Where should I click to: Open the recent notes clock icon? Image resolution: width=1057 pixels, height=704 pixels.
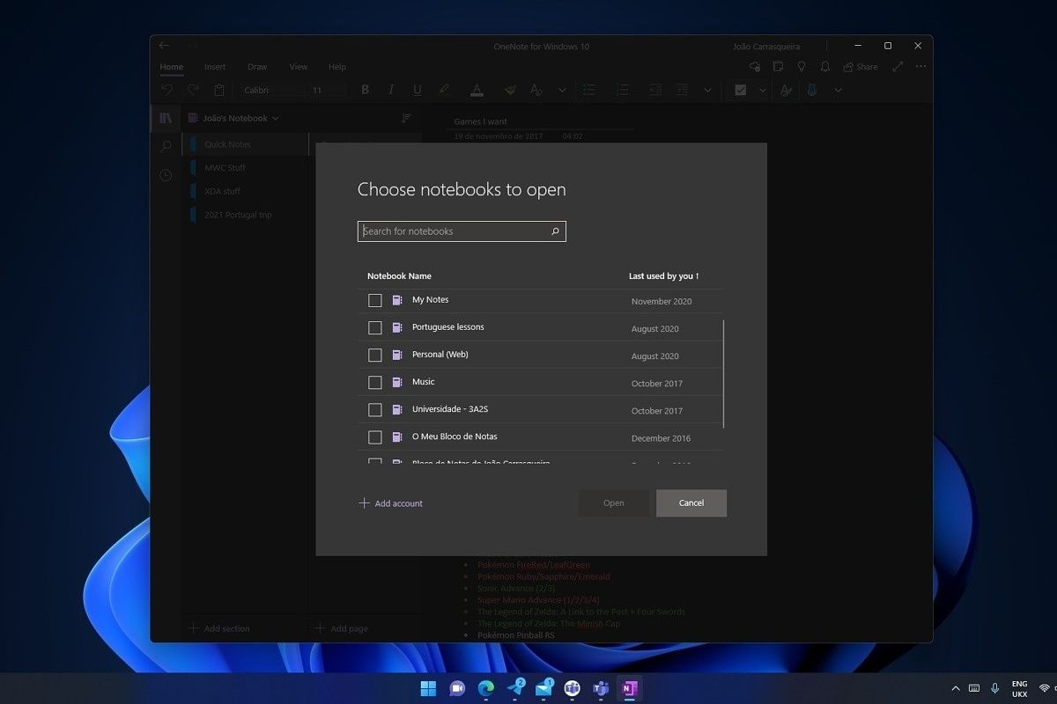[166, 176]
